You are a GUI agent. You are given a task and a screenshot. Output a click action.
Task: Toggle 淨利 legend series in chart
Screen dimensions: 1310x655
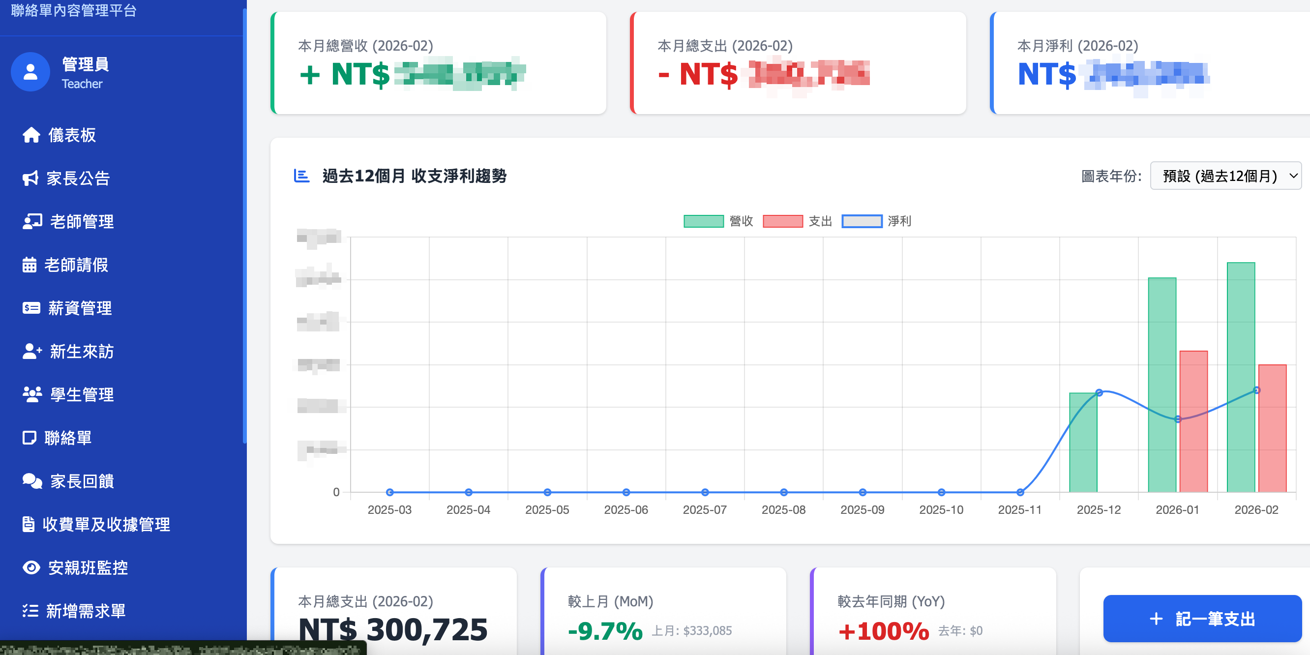pos(877,221)
